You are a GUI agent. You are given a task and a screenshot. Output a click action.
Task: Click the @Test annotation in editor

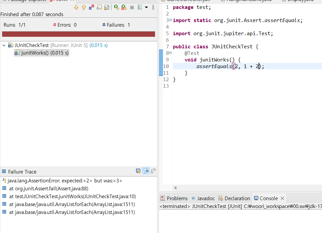[192, 53]
